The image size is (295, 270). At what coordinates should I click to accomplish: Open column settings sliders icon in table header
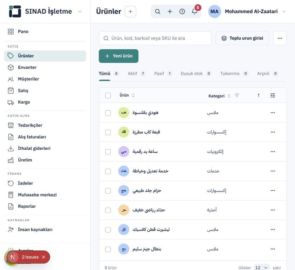point(273,95)
